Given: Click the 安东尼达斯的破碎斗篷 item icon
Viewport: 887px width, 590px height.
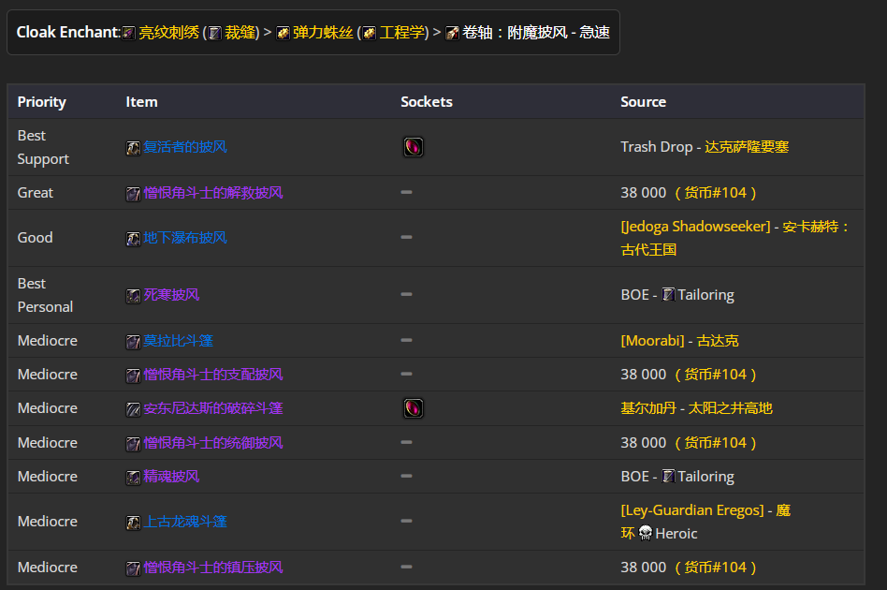Looking at the screenshot, I should coord(133,409).
